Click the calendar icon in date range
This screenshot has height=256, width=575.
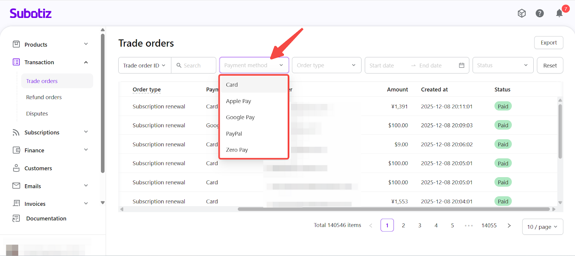point(461,65)
